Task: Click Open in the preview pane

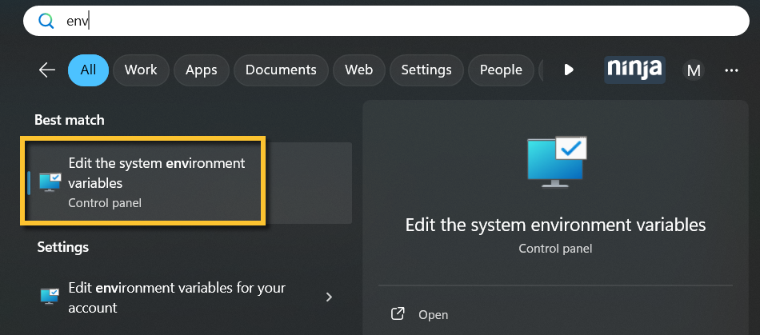Action: pyautogui.click(x=433, y=315)
